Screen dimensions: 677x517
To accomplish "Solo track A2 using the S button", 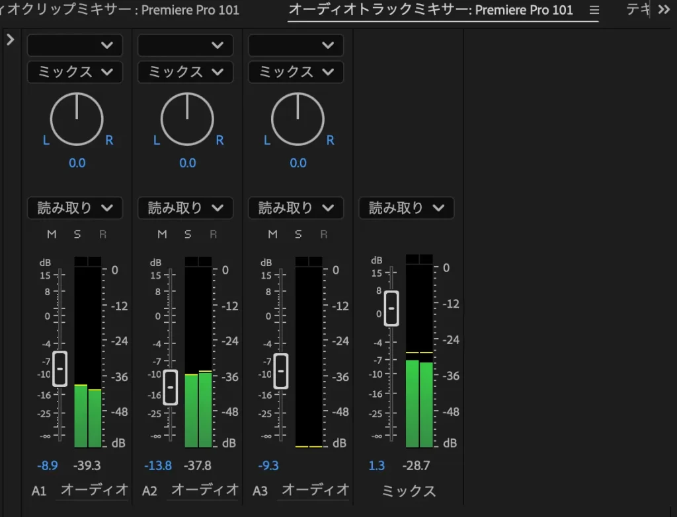I will (x=187, y=234).
